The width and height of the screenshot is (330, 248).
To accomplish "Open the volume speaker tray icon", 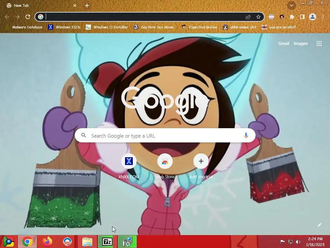I will [x=298, y=242].
